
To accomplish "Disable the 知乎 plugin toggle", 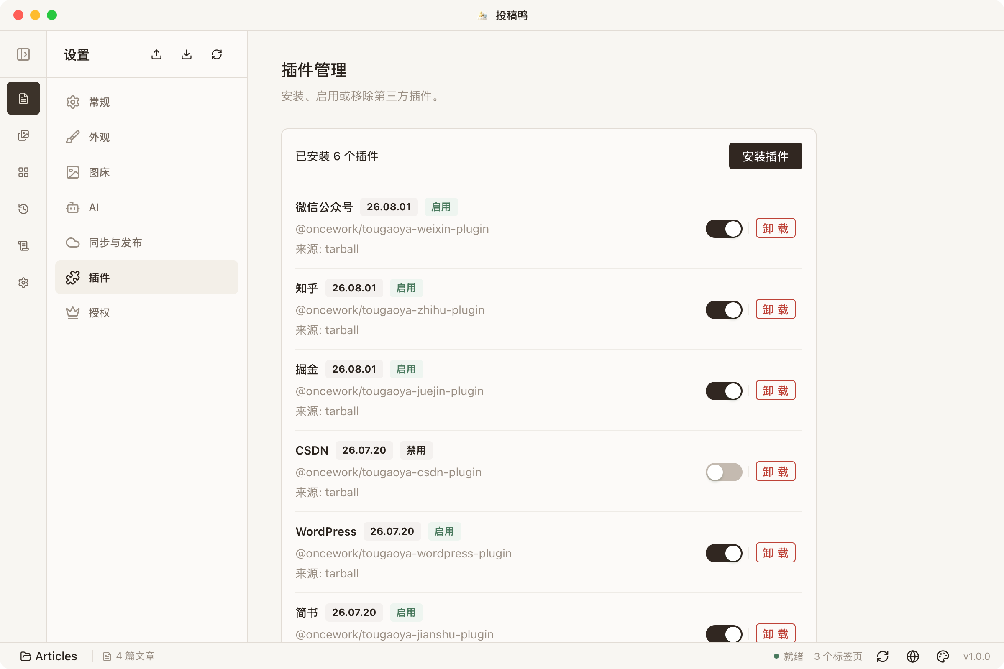I will click(x=724, y=310).
